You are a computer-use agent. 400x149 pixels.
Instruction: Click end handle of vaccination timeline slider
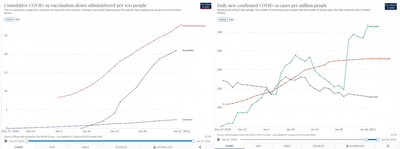click(193, 141)
